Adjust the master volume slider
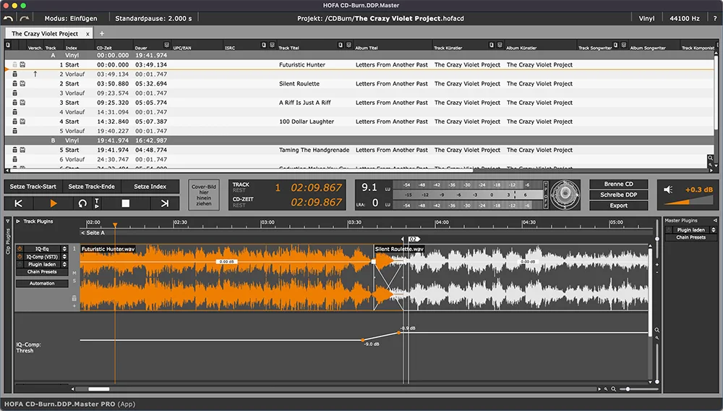The width and height of the screenshot is (723, 411). coord(688,200)
